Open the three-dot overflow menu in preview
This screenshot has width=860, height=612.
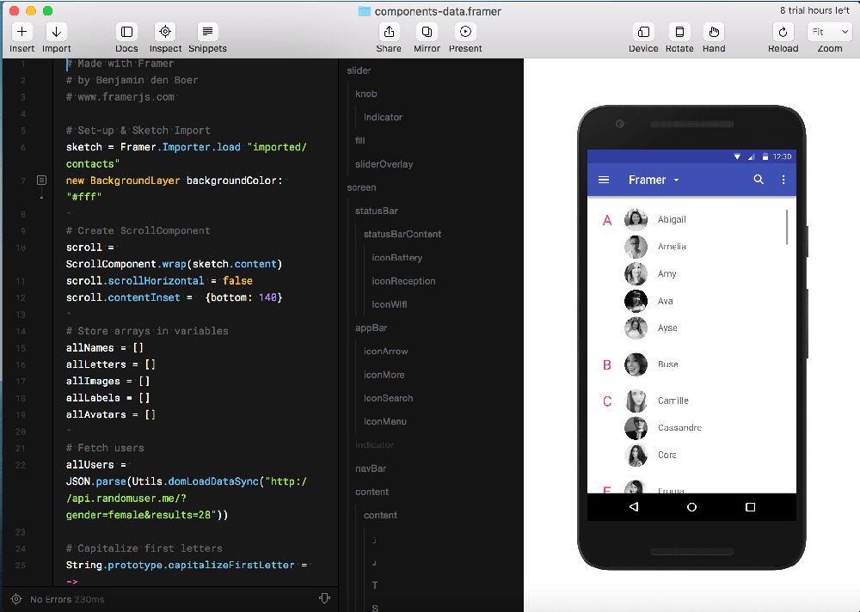783,180
